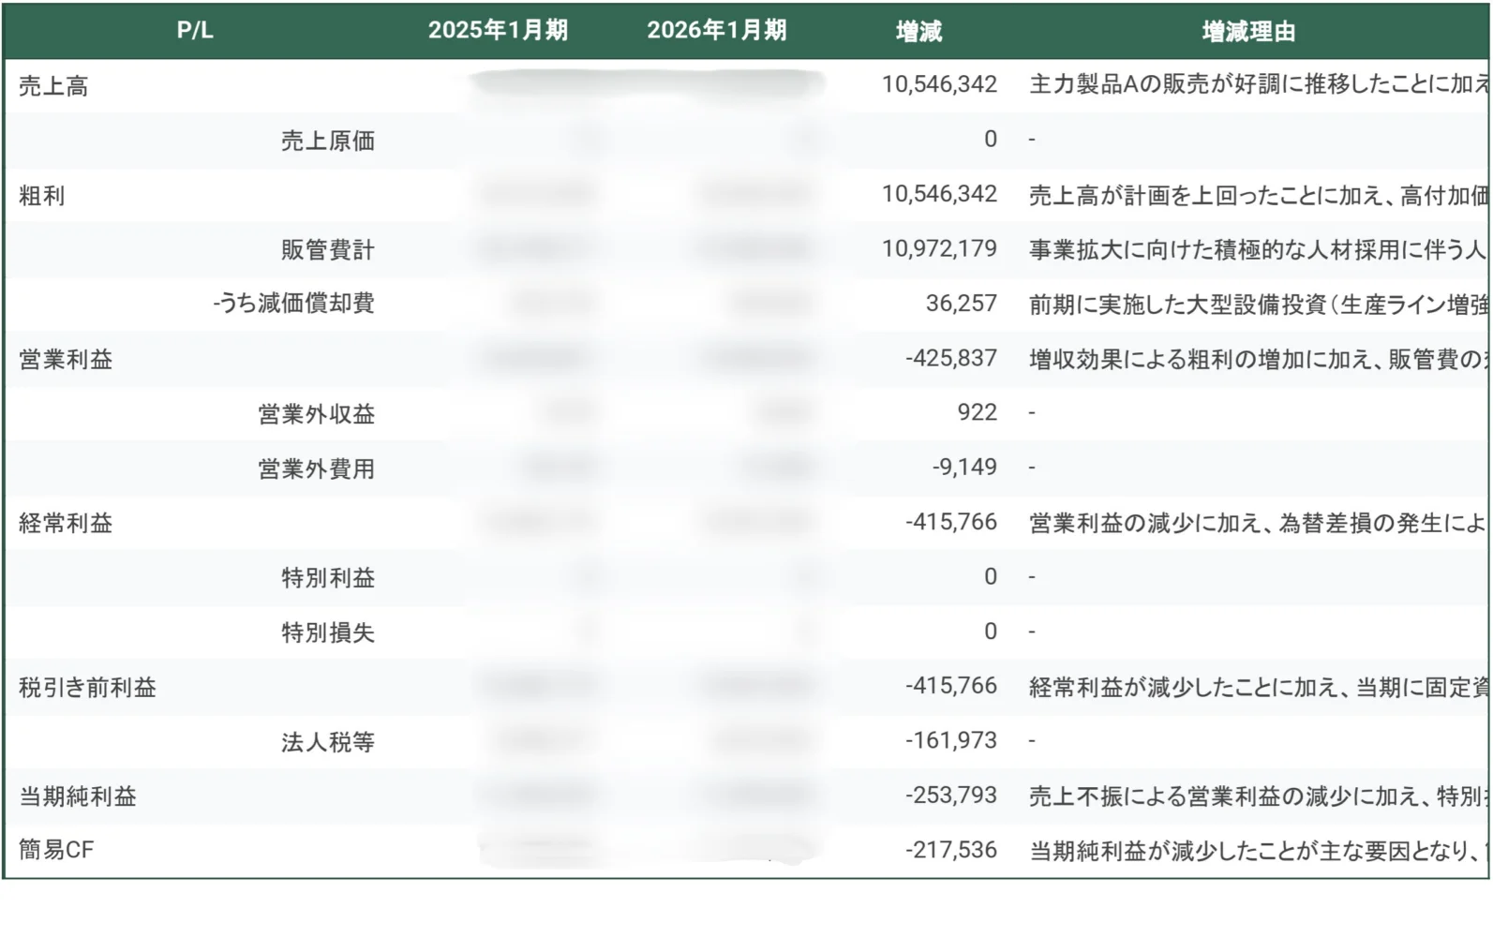Click the 当期純利益 row label
This screenshot has height=937, width=1493.
coord(78,796)
